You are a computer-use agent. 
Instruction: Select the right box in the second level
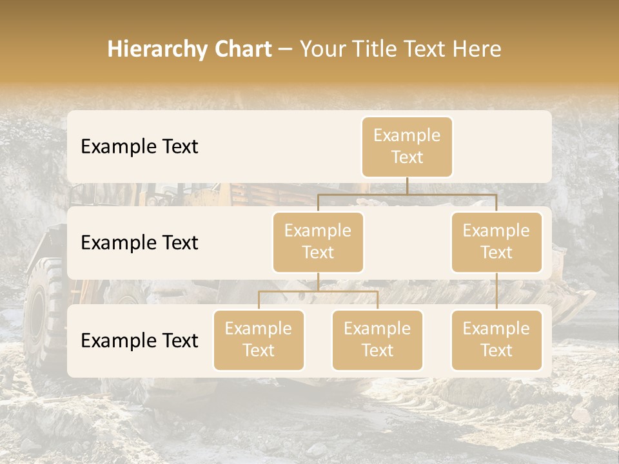(496, 242)
